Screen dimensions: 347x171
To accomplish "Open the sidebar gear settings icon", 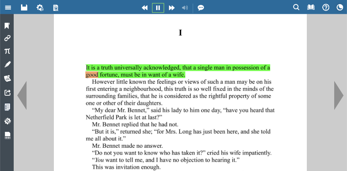I will coord(7,121).
